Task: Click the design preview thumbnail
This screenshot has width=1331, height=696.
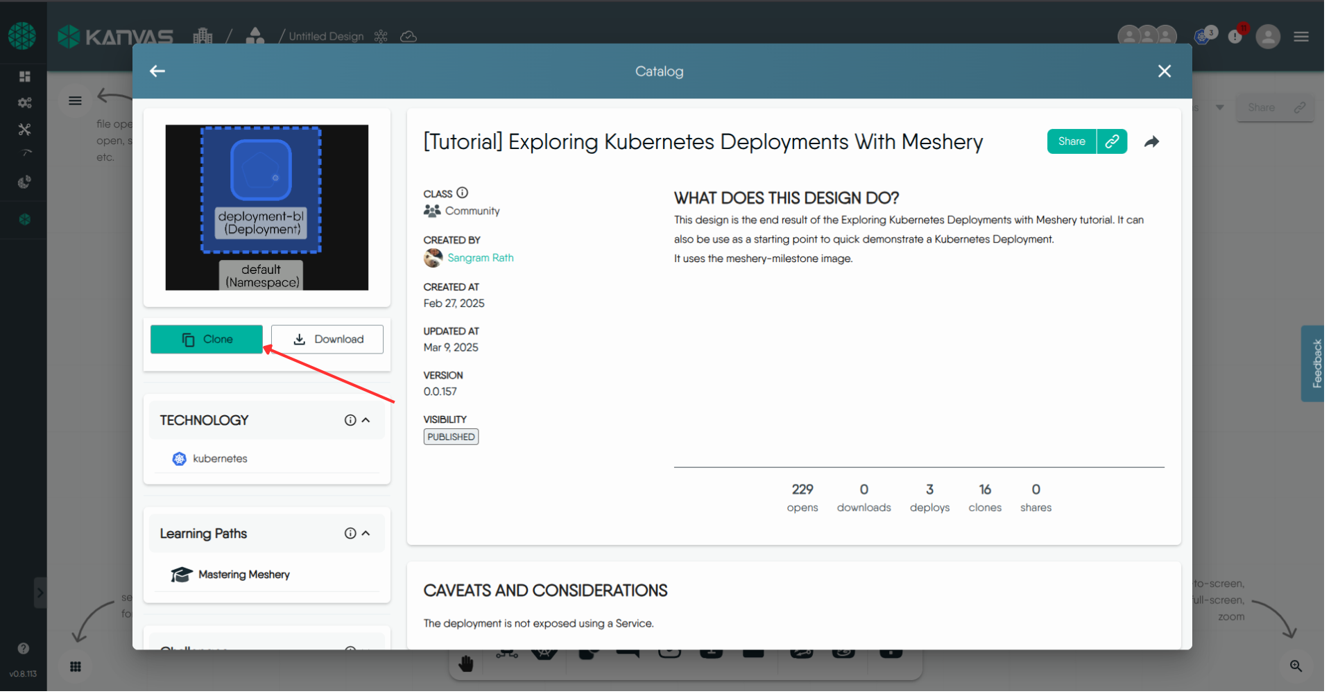Action: pos(266,207)
